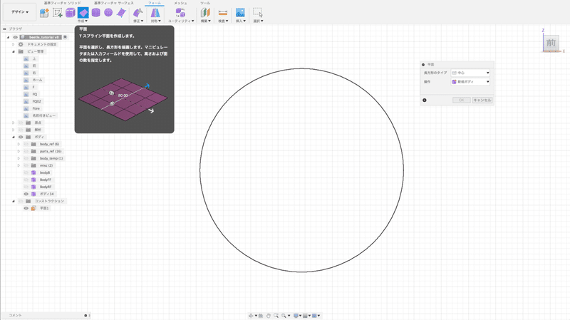Screen dimensions: 570x320
Task: Click the Edit Form (修正) icon
Action: point(138,13)
